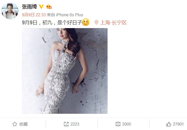The height and width of the screenshot is (130, 187).
Task: Open location 上海·长宁区 link
Action: 113,22
